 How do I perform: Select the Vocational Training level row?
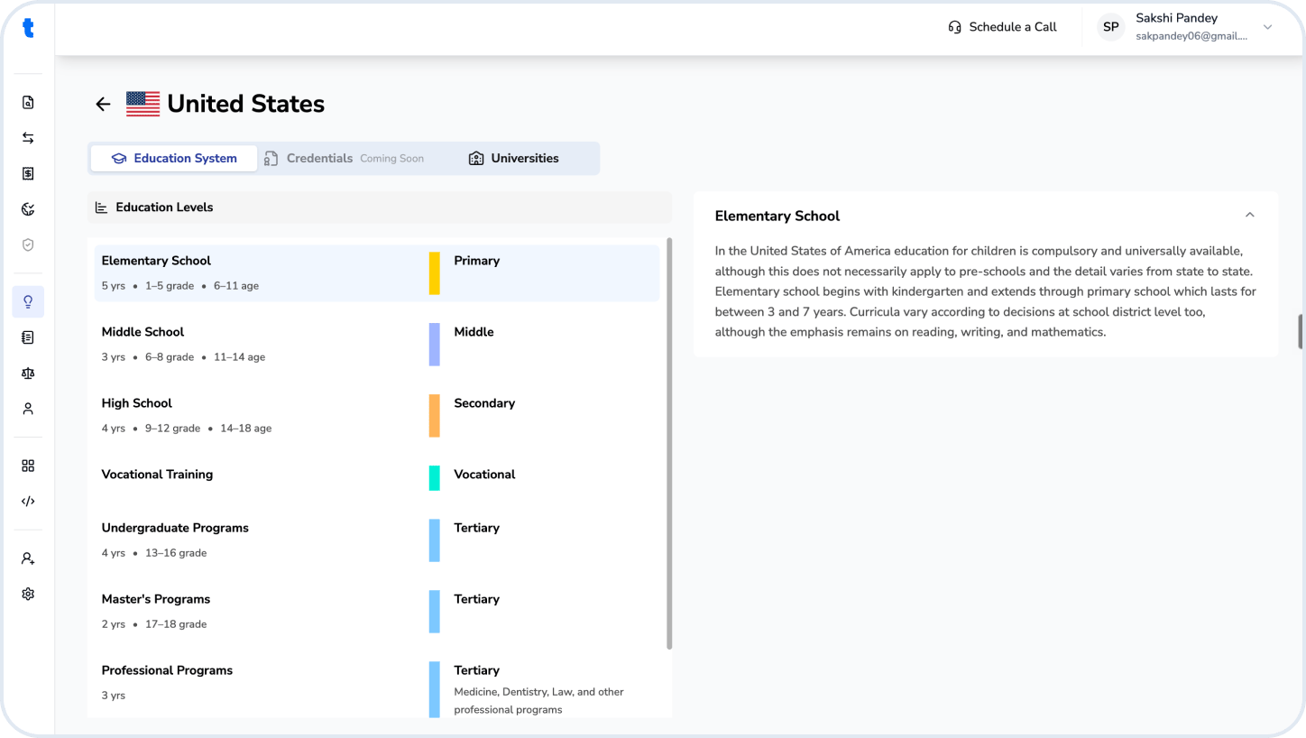click(377, 478)
